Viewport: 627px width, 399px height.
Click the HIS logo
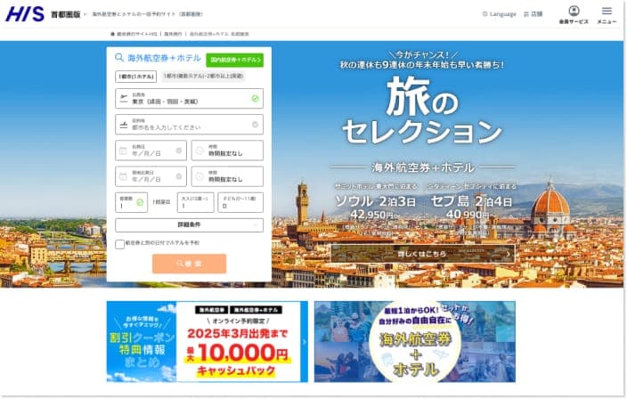(x=25, y=14)
